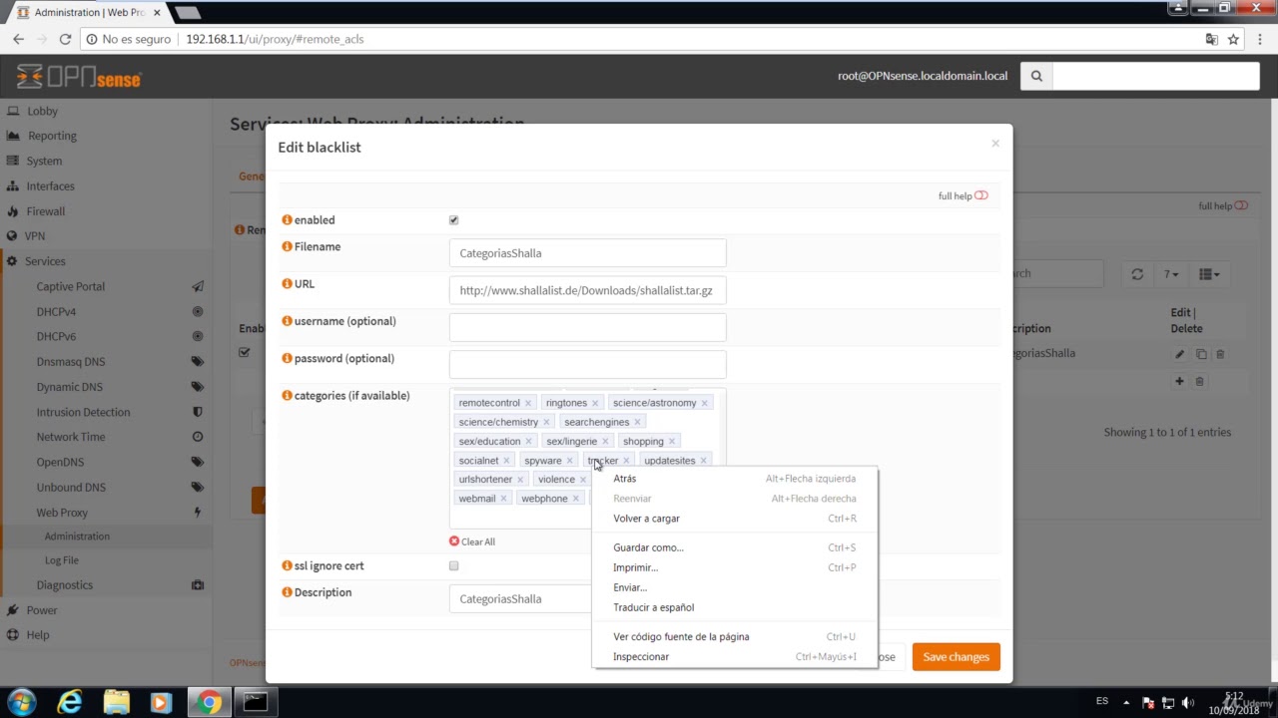Click Clear All under categories

pos(472,541)
